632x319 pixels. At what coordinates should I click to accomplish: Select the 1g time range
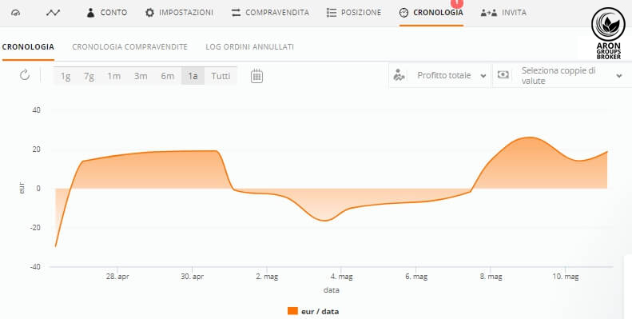pos(66,76)
